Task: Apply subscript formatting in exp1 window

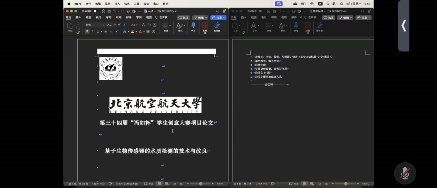Action: [x=111, y=31]
